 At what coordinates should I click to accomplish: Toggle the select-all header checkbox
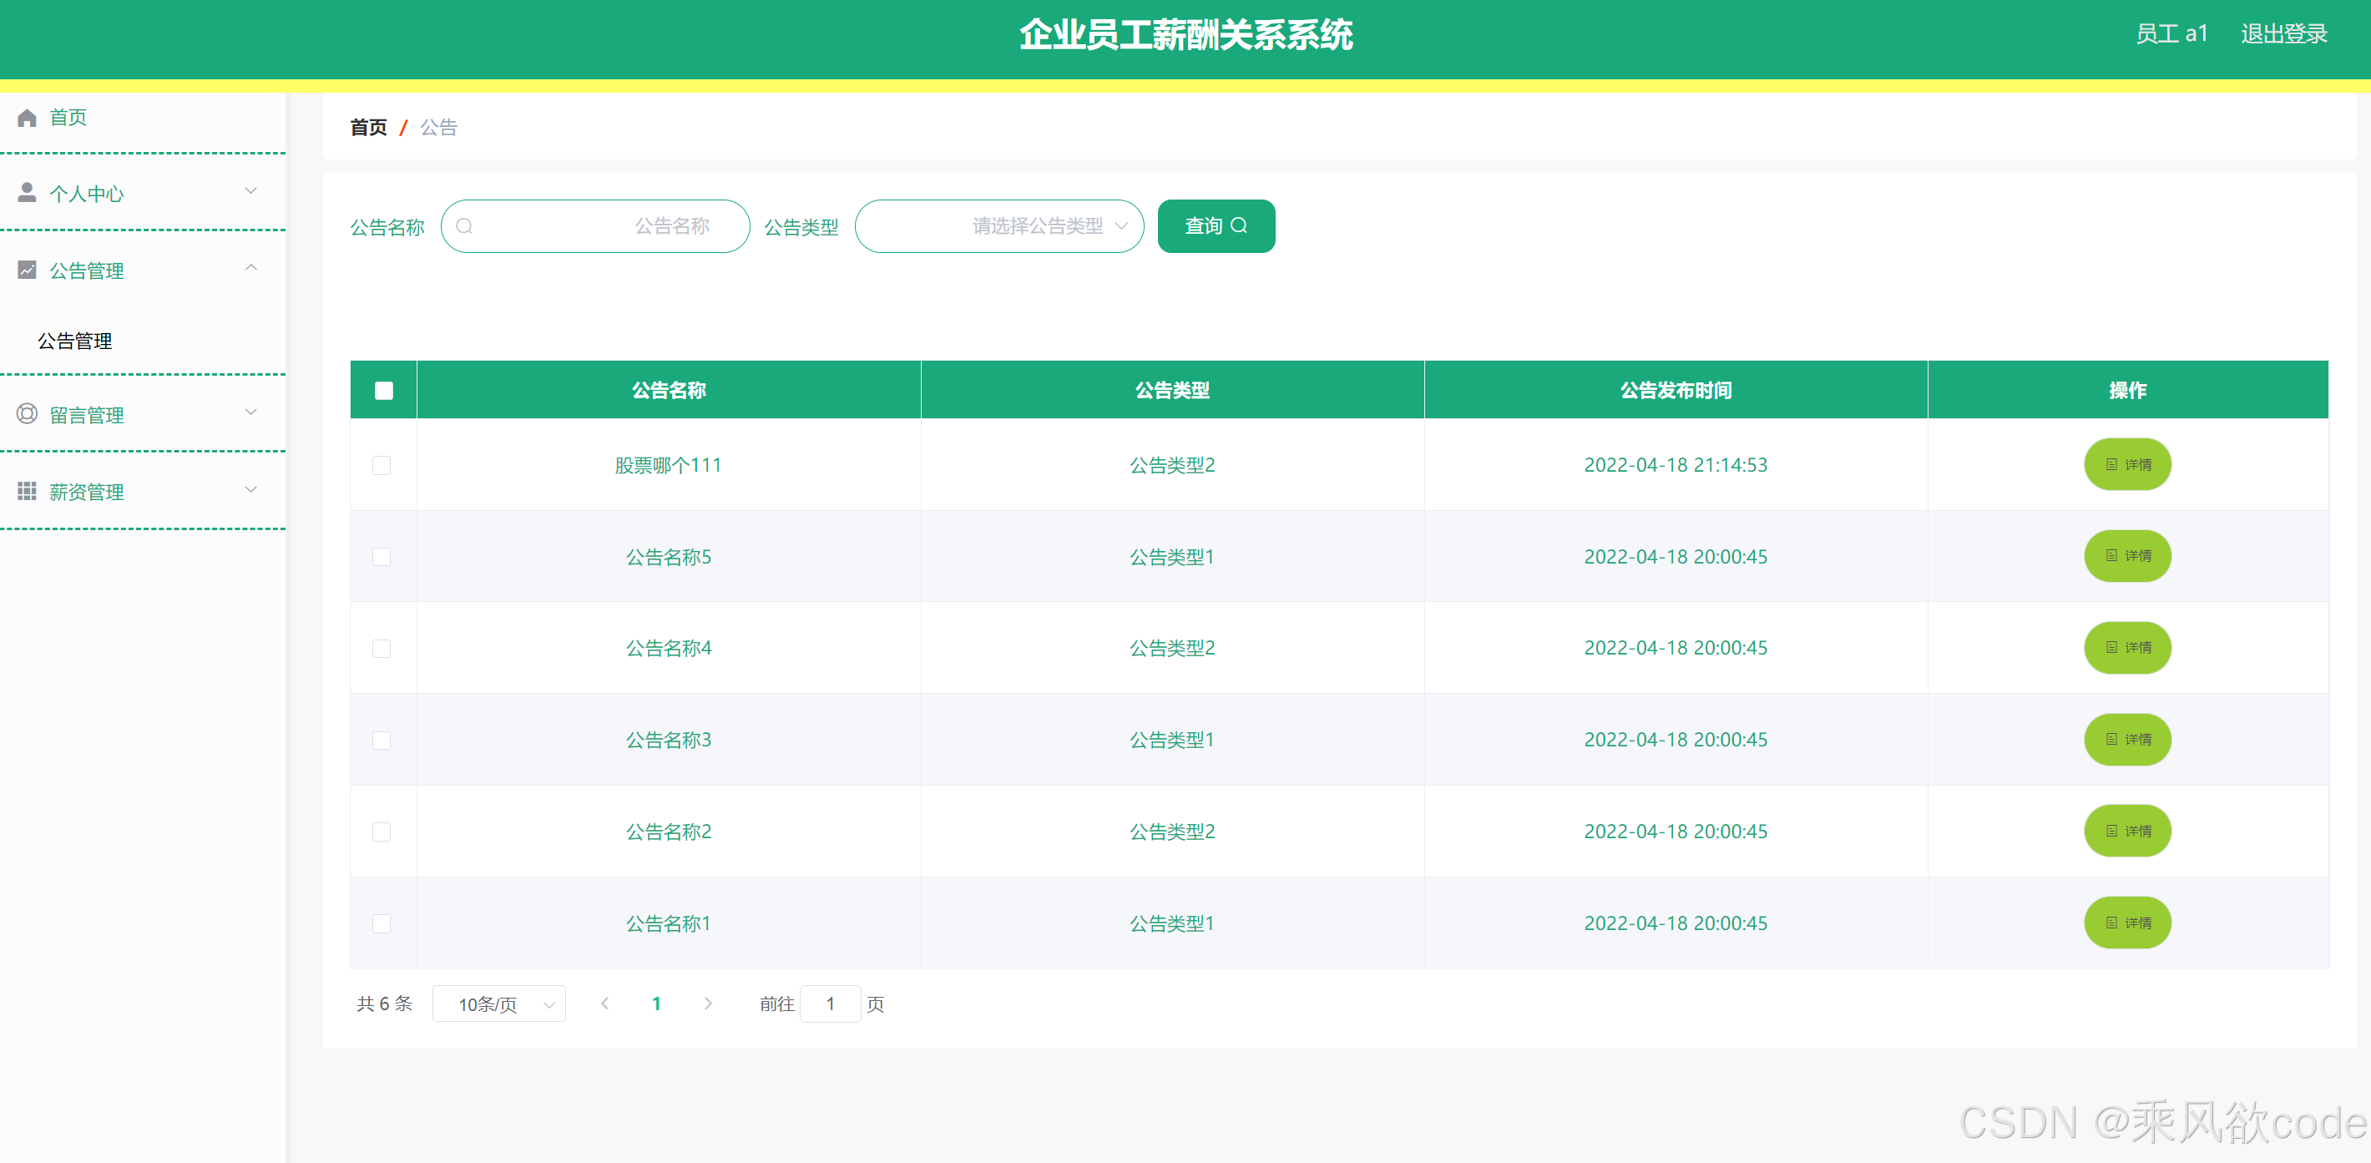point(384,390)
